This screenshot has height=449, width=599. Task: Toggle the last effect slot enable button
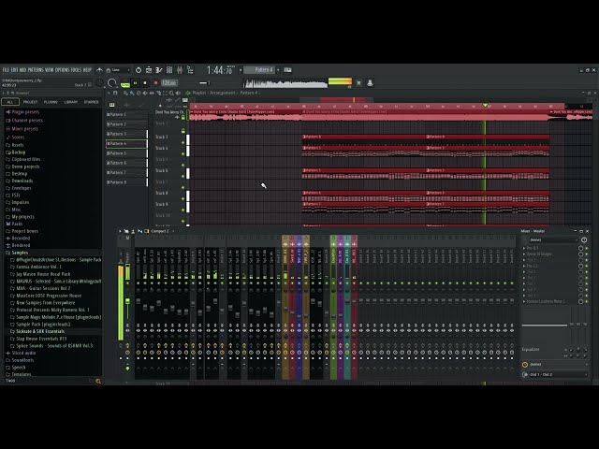pyautogui.click(x=587, y=301)
